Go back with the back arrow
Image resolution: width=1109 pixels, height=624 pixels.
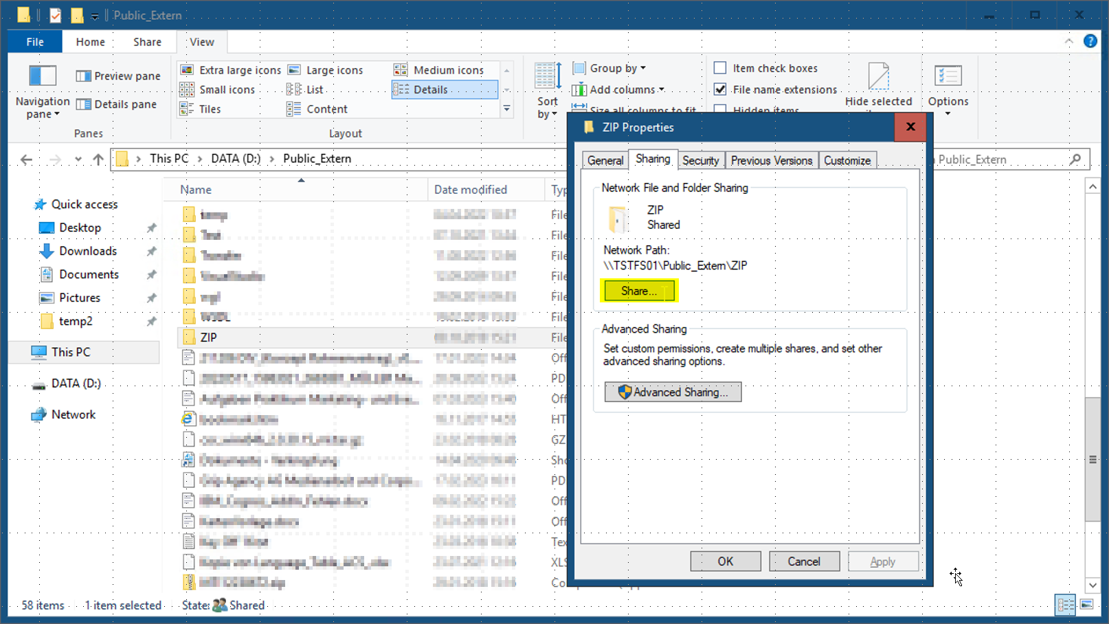pyautogui.click(x=26, y=159)
